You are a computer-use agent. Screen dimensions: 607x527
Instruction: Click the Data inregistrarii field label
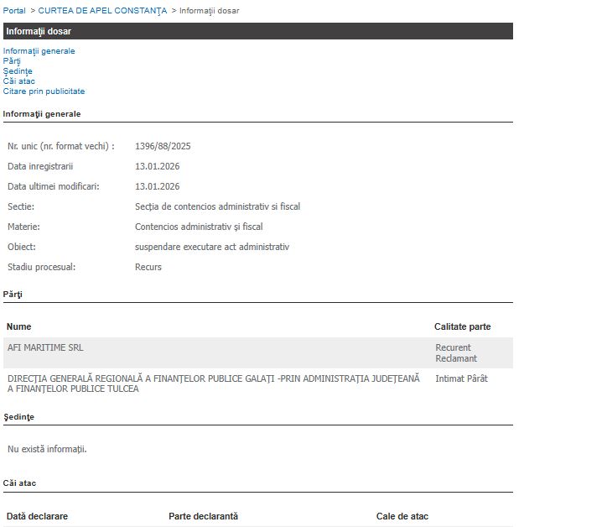(x=40, y=166)
